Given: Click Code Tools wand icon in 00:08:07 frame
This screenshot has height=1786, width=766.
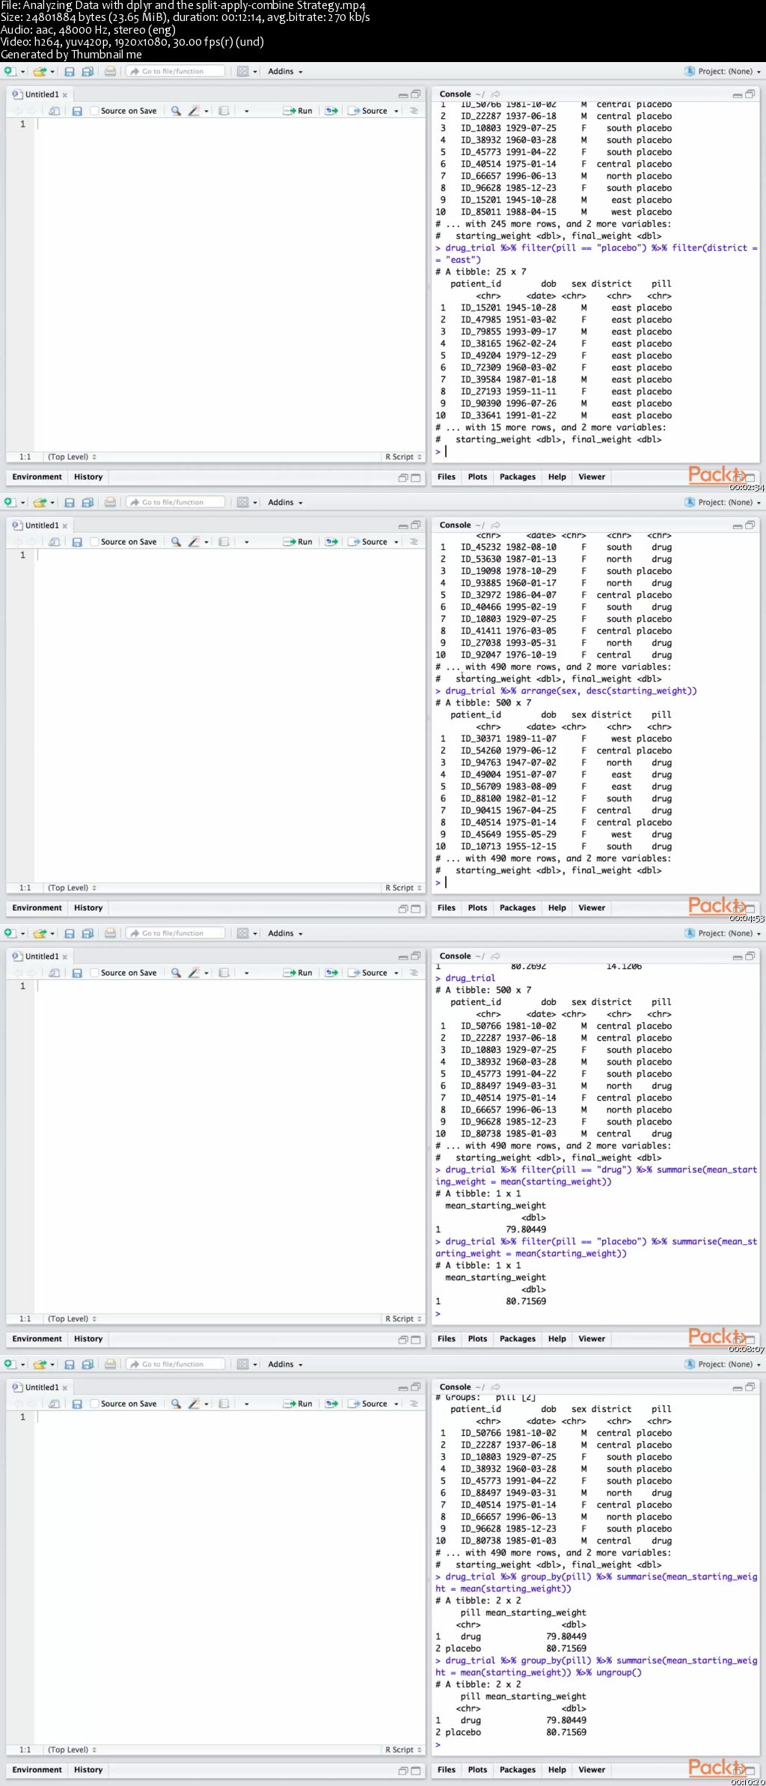Looking at the screenshot, I should pyautogui.click(x=194, y=973).
